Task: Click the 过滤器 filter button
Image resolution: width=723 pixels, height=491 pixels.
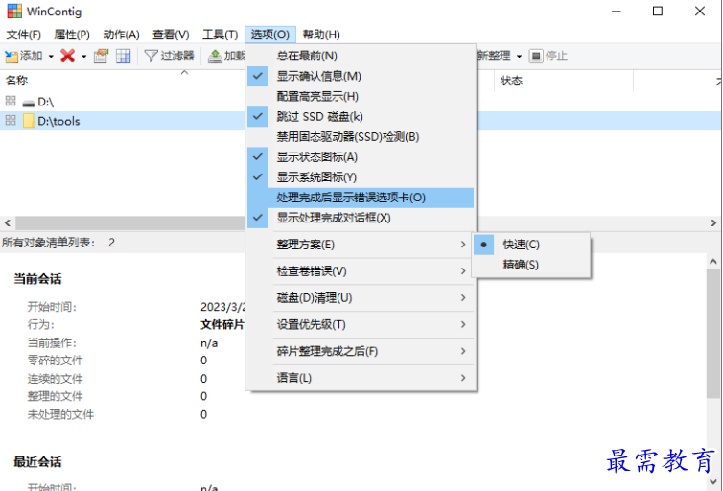Action: 169,56
